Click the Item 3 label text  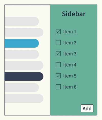coord(70,54)
